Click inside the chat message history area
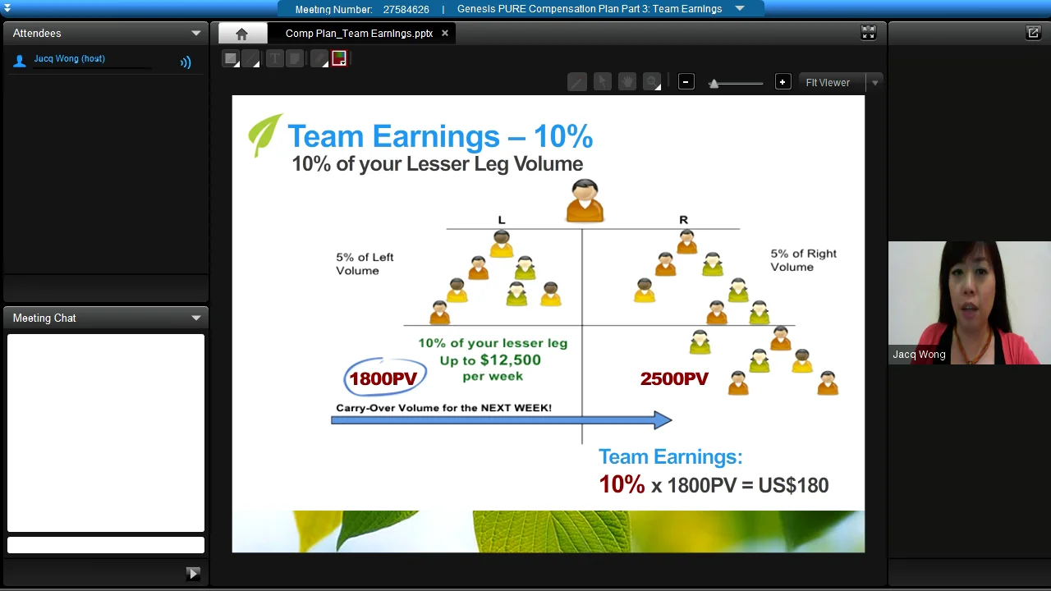Viewport: 1051px width, 591px height. pyautogui.click(x=106, y=433)
